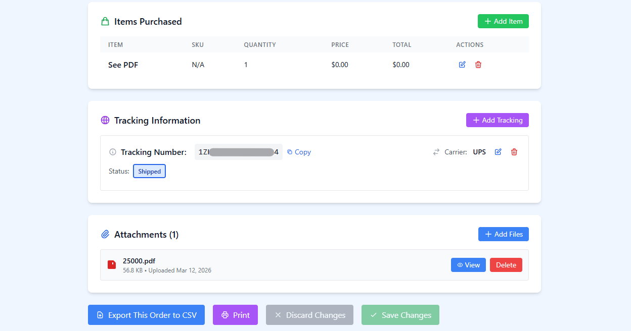631x331 pixels.
Task: Click the globe icon beside Tracking Information
Action: click(105, 120)
